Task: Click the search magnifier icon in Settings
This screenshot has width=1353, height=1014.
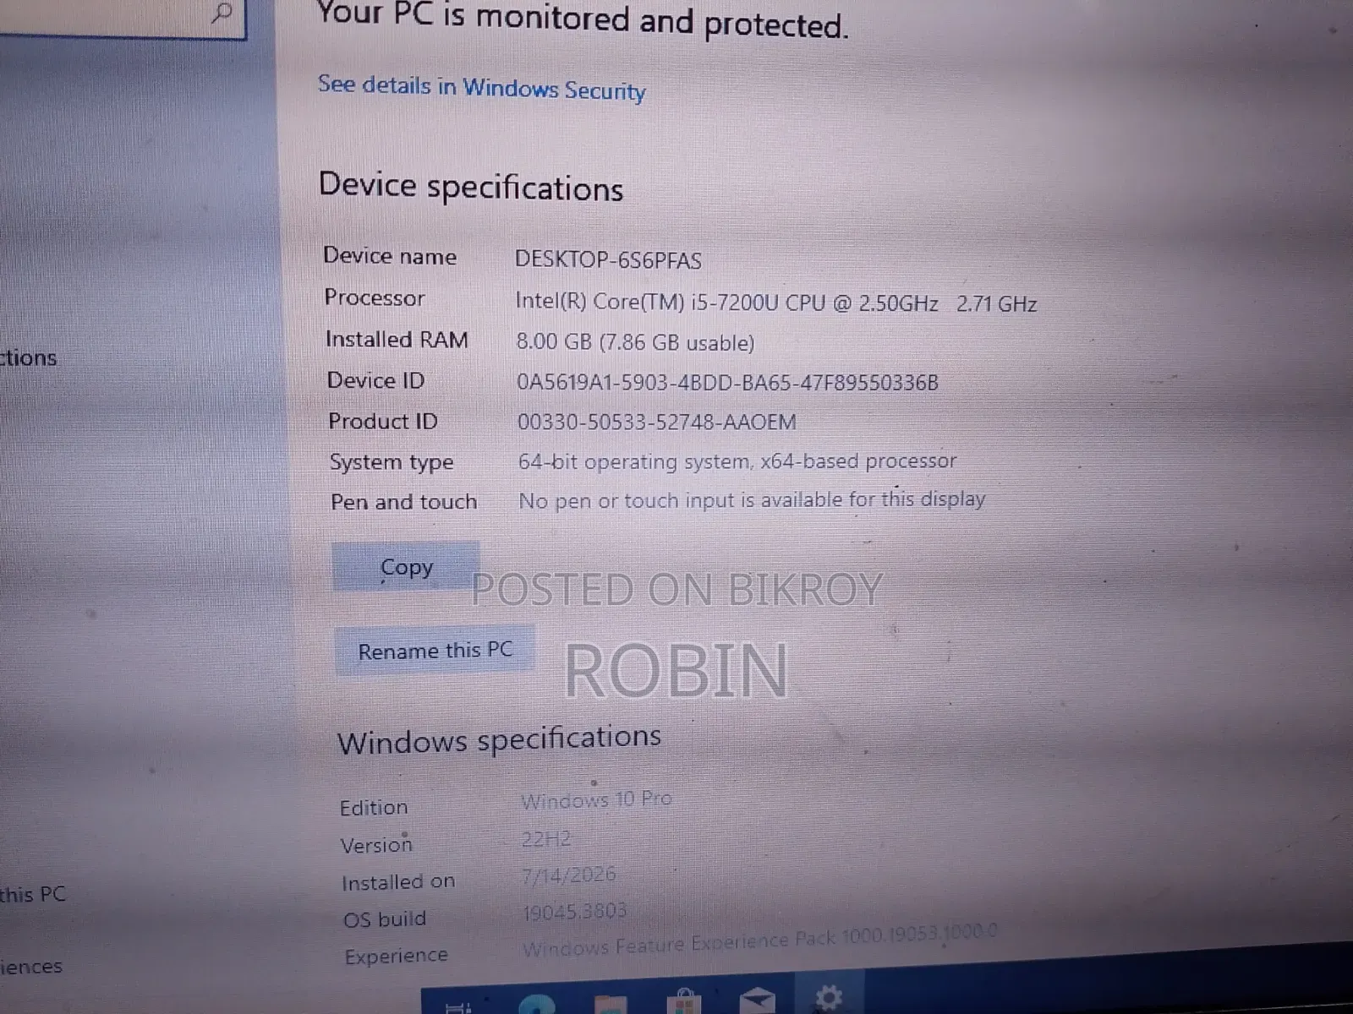Action: pyautogui.click(x=222, y=13)
